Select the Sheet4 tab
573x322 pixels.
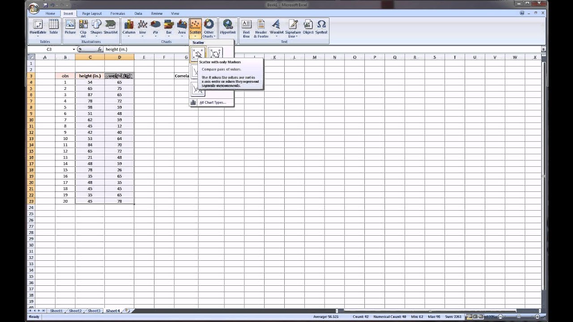pos(113,311)
